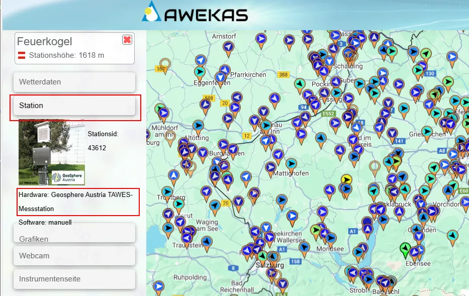Image resolution: width=469 pixels, height=296 pixels.
Task: Click the Waging am See label
Action: 207,225
